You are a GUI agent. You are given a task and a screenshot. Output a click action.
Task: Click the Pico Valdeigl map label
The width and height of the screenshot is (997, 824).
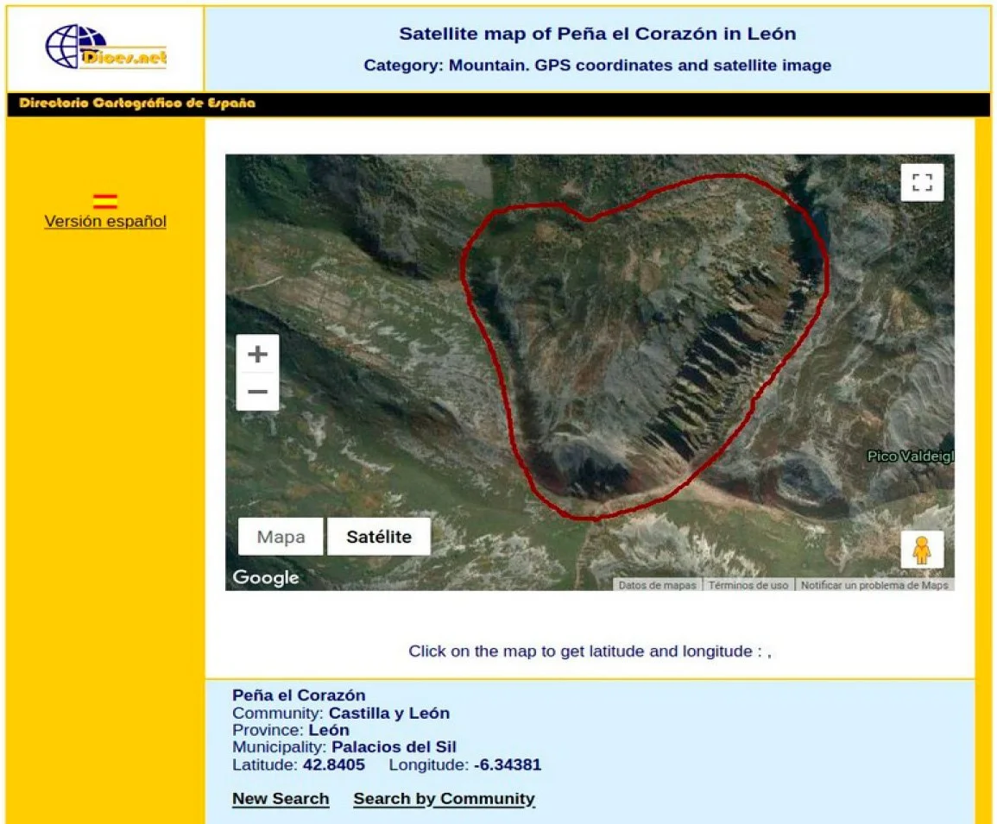coord(911,456)
